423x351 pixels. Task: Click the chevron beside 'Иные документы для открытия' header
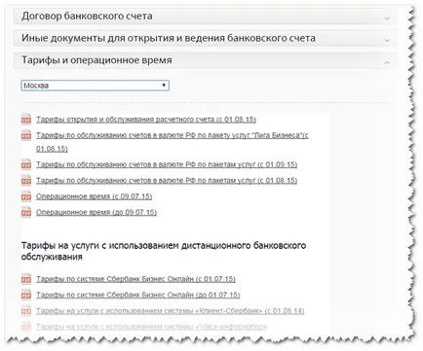click(x=387, y=41)
